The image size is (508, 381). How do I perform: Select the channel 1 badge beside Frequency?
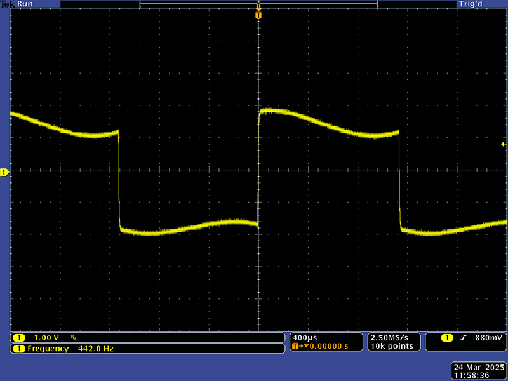point(19,349)
